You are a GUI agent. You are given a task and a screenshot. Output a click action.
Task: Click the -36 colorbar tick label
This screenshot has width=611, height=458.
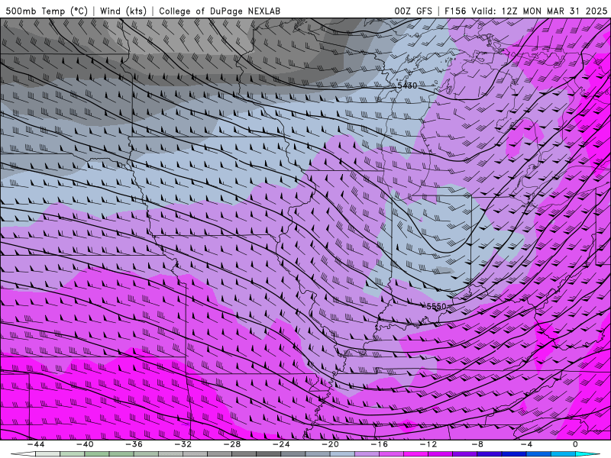point(134,444)
